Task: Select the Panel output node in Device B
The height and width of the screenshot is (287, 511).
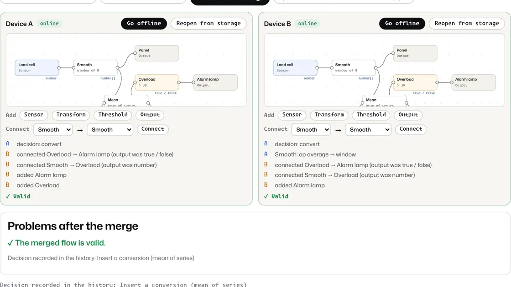Action: 415,53
